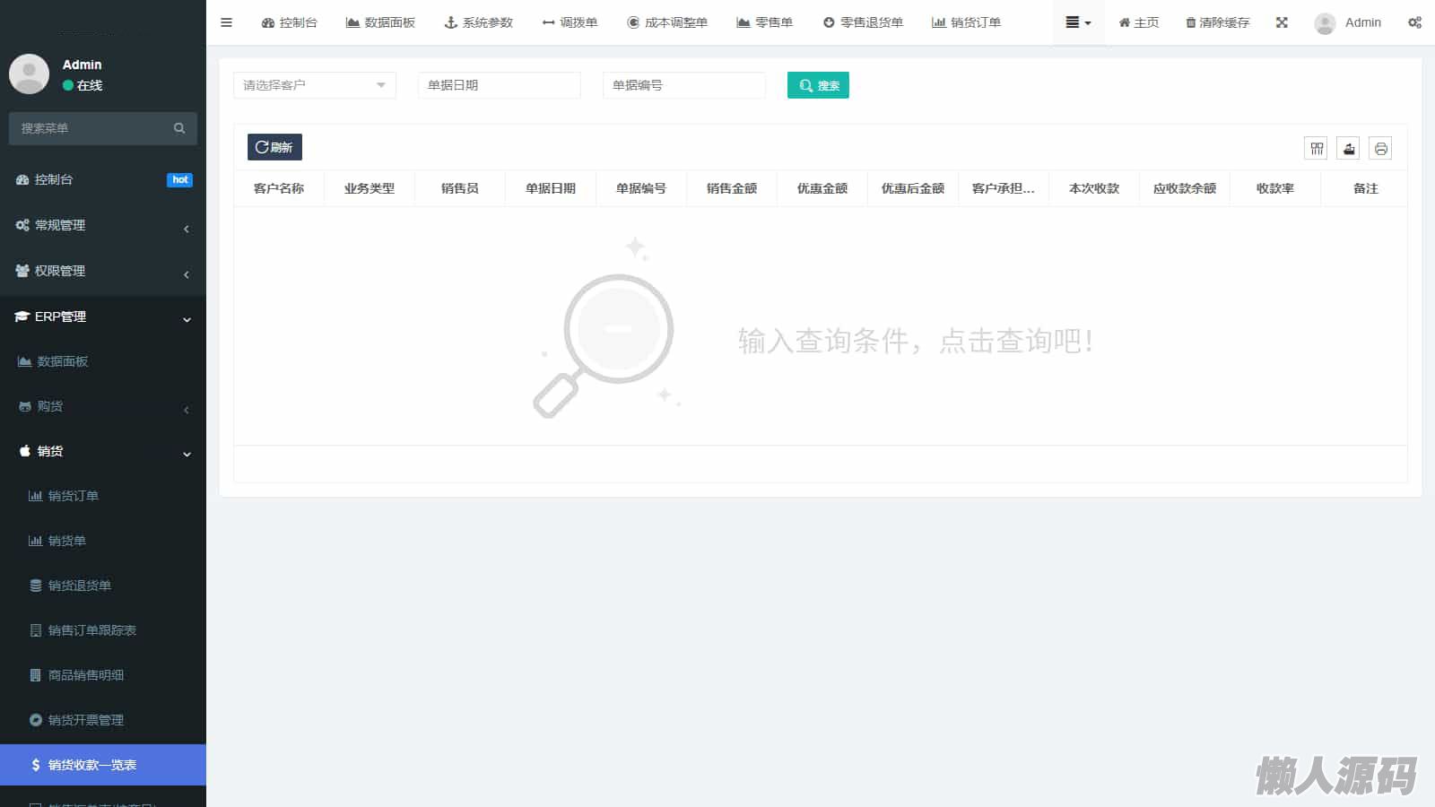Viewport: 1435px width, 807px height.
Task: Open the 零售退货单 top tab
Action: [863, 22]
